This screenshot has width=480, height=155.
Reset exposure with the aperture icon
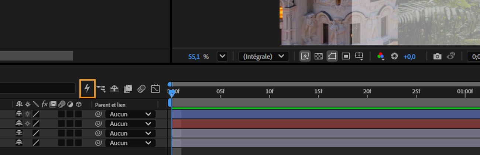click(394, 56)
